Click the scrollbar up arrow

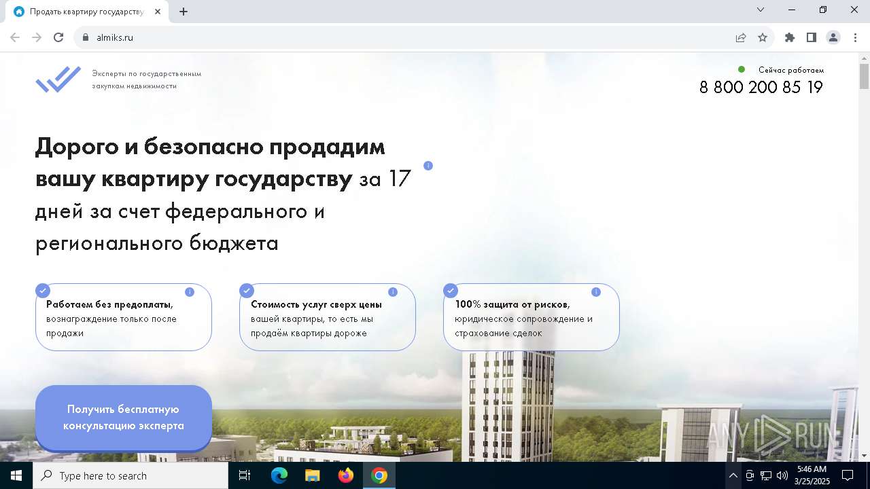(x=864, y=58)
